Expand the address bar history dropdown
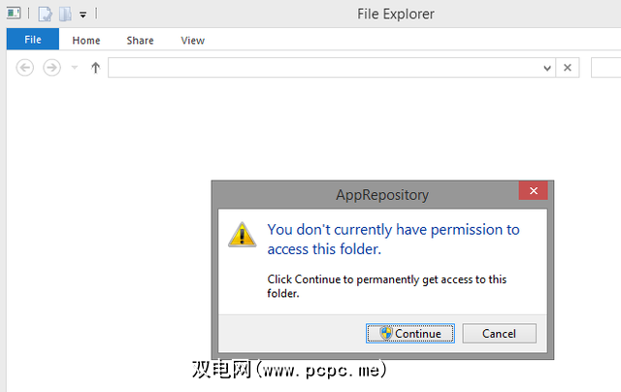 (x=547, y=68)
